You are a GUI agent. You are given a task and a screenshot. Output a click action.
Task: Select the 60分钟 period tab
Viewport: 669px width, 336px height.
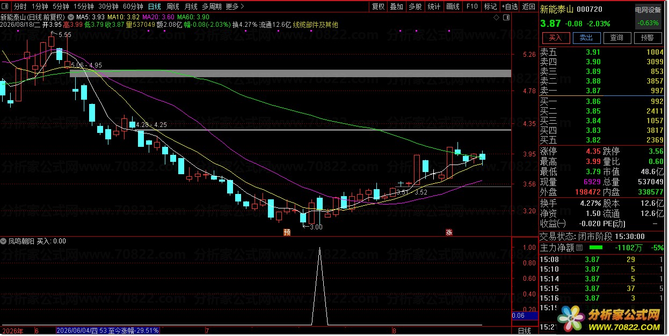tap(133, 6)
